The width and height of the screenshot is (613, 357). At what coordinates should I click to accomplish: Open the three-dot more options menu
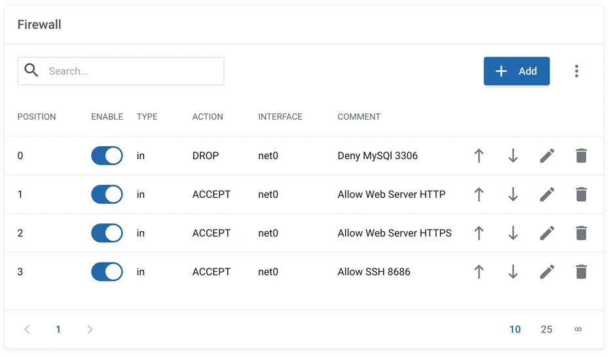point(576,71)
